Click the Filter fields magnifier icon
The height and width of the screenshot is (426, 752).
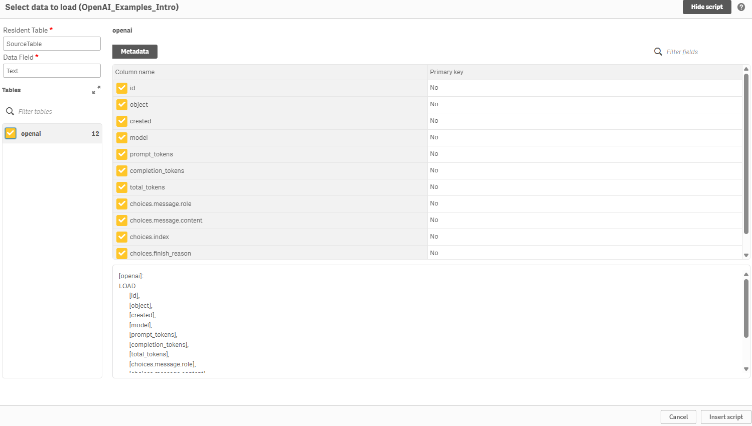tap(658, 52)
